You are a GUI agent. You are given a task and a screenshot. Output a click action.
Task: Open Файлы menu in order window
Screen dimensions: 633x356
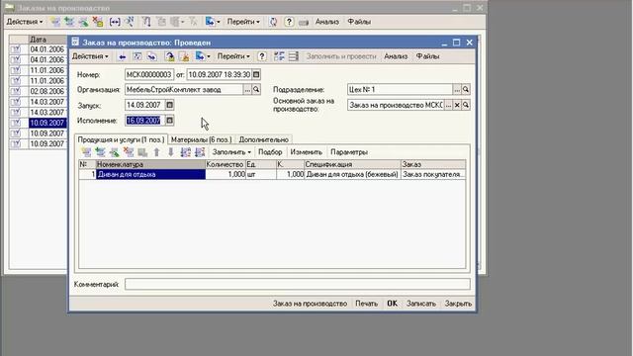[427, 56]
